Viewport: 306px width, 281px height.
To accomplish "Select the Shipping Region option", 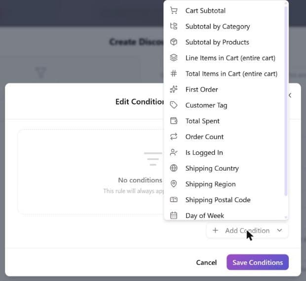I will point(225,184).
